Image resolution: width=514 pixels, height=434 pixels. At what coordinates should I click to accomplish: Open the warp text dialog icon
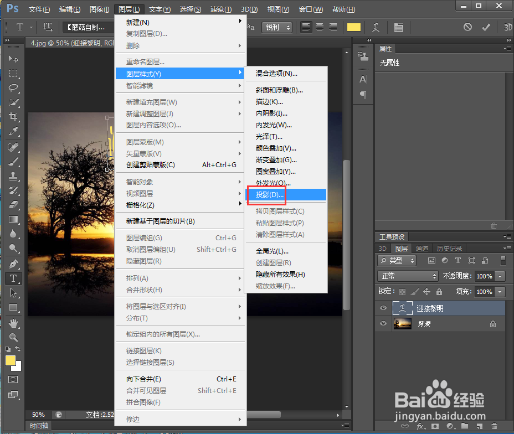pos(377,27)
